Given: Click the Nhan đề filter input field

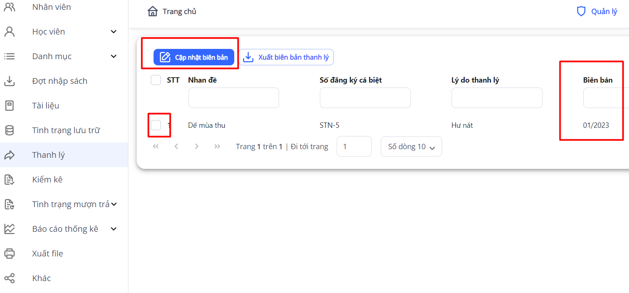Looking at the screenshot, I should [x=233, y=98].
